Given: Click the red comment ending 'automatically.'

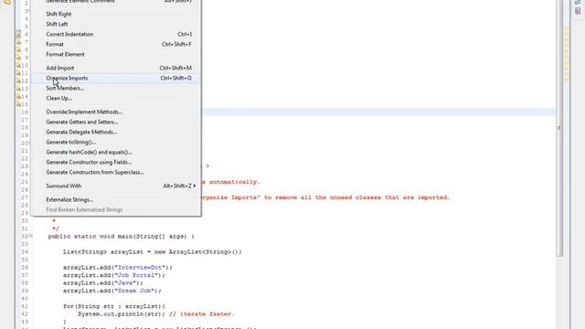Looking at the screenshot, I should 230,182.
